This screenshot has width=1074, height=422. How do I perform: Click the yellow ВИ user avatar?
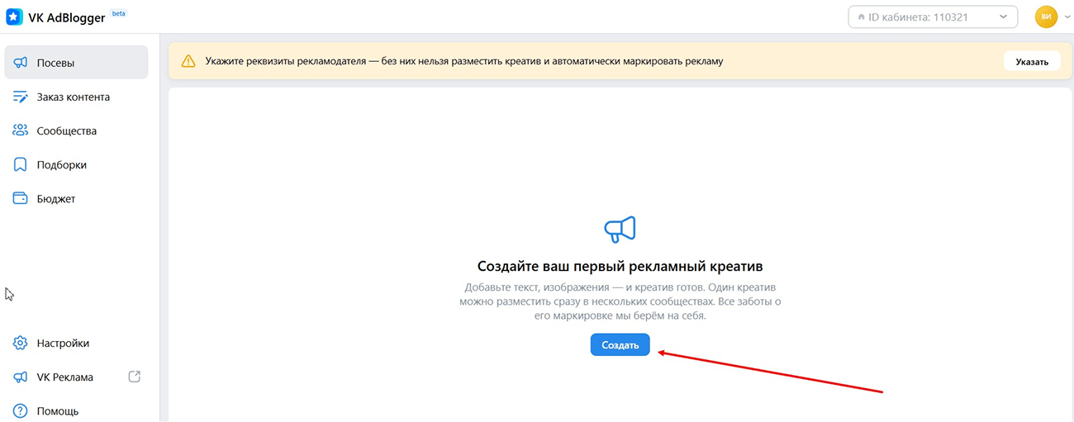pos(1046,17)
